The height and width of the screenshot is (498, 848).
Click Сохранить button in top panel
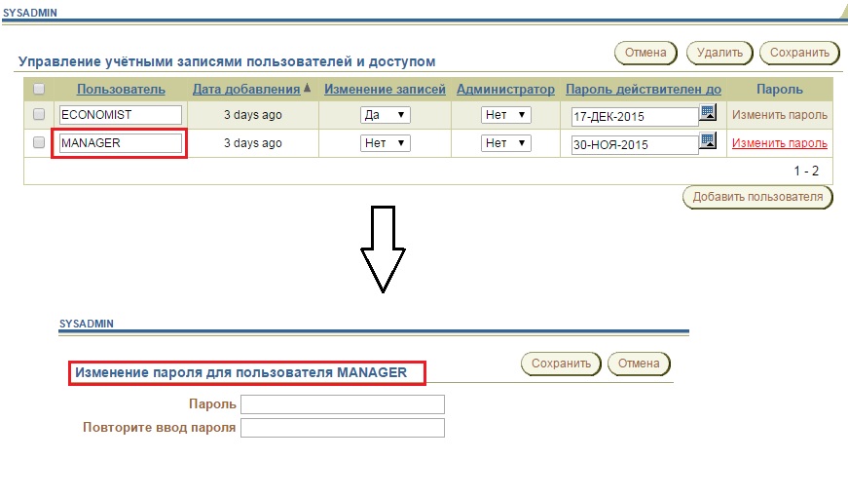point(799,53)
